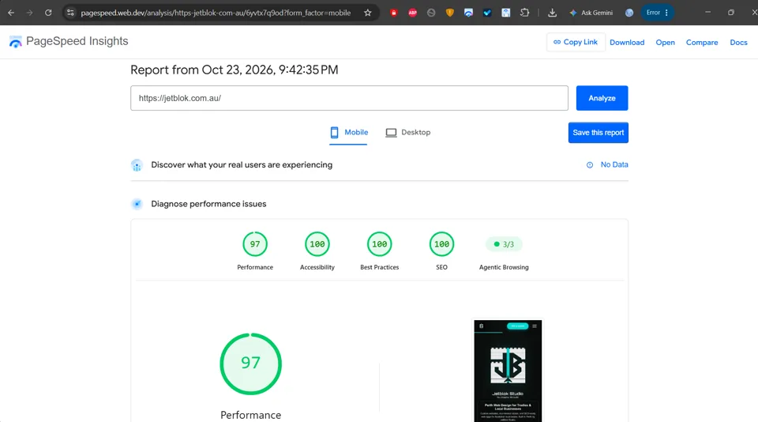Click the large Performance 97 gauge
Screen dimensions: 758x422
click(250, 364)
